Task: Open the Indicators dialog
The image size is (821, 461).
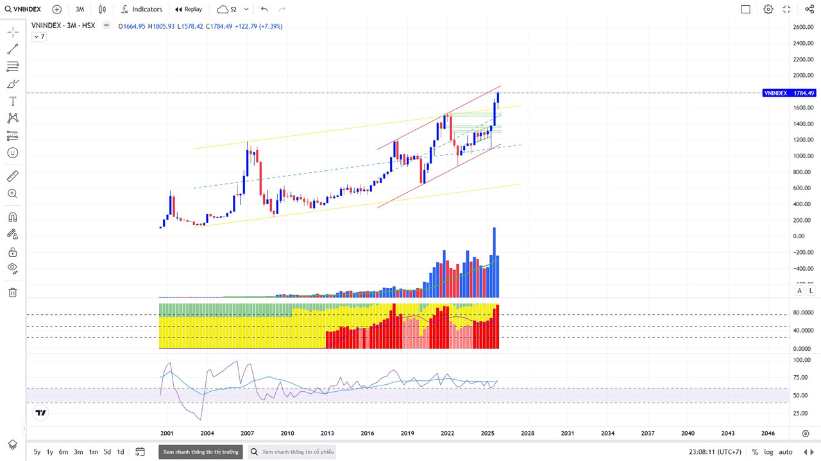Action: pyautogui.click(x=142, y=10)
